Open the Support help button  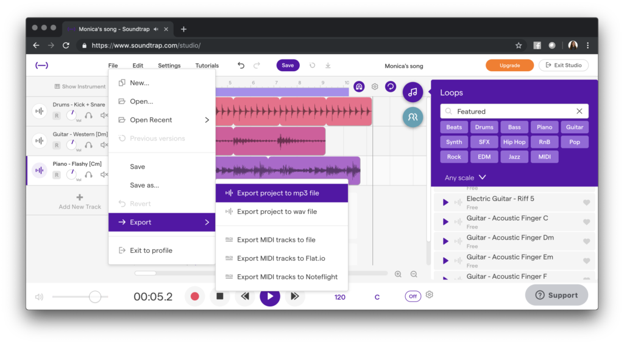tap(556, 295)
